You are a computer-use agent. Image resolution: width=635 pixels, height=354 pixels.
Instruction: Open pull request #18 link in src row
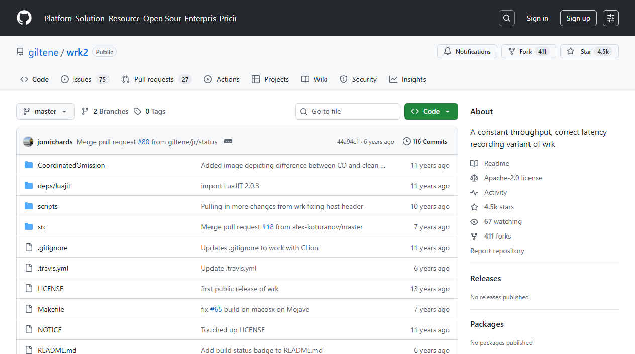coord(268,227)
